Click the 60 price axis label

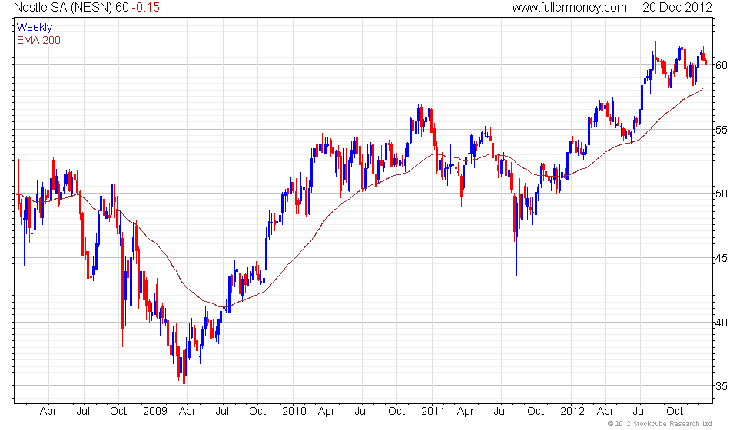click(x=721, y=66)
